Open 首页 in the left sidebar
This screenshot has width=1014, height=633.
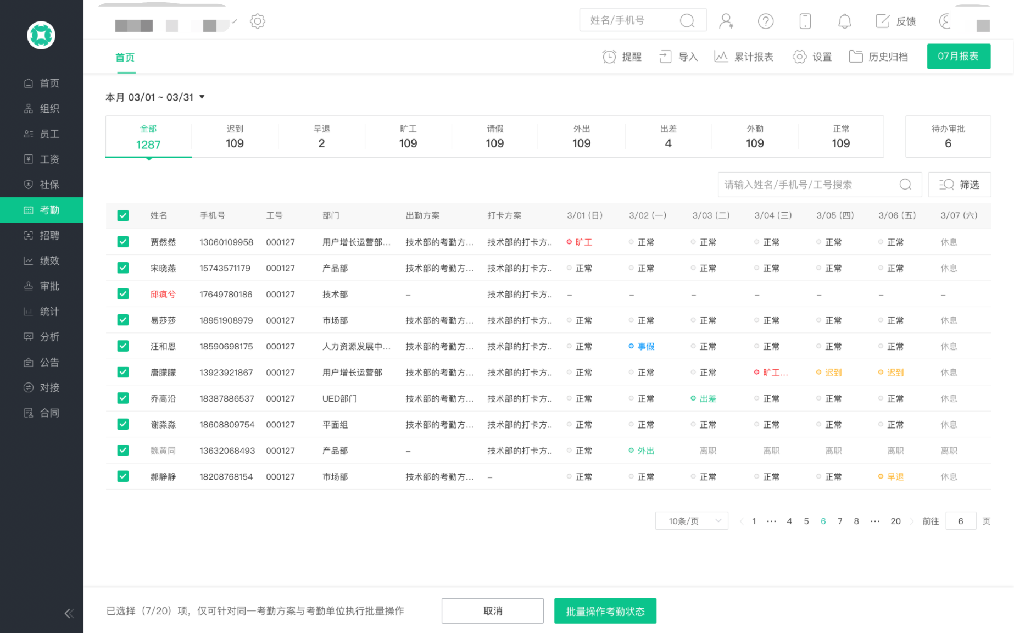point(42,83)
